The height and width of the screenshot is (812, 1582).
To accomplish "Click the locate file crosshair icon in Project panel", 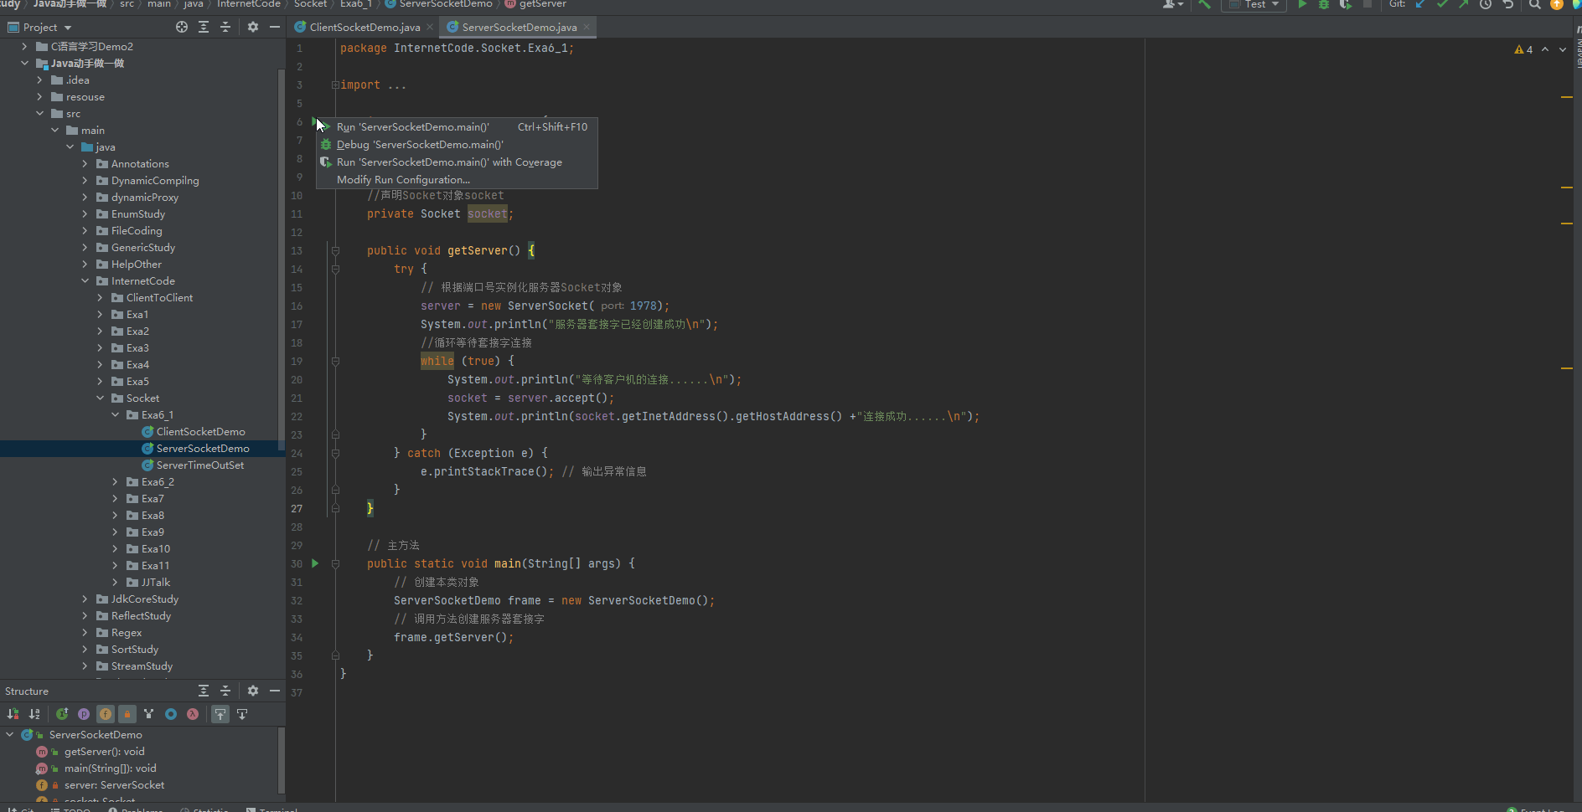I will pyautogui.click(x=182, y=27).
